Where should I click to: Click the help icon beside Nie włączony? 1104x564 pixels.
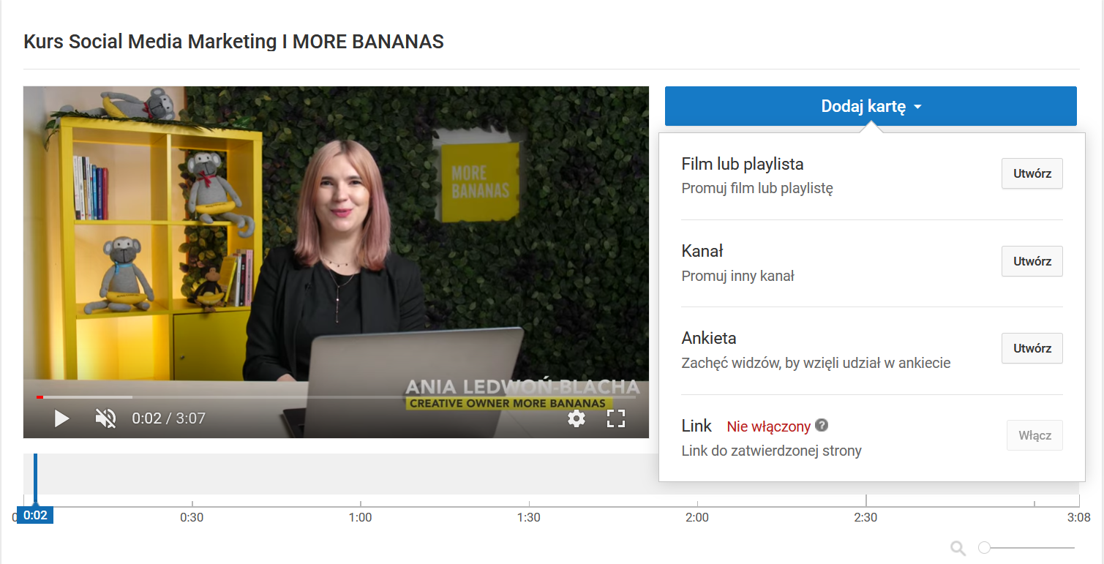pos(822,426)
